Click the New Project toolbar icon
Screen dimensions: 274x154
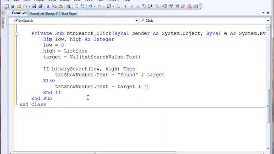(x=6, y=6)
